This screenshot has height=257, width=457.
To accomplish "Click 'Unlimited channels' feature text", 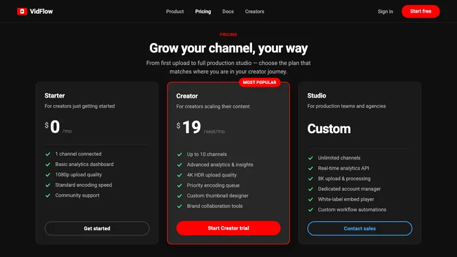I will pyautogui.click(x=339, y=158).
